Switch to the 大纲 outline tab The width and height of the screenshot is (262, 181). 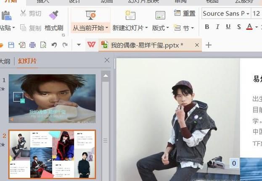point(5,61)
